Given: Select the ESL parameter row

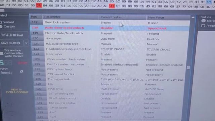Looking at the screenshot, I should 110,84.
